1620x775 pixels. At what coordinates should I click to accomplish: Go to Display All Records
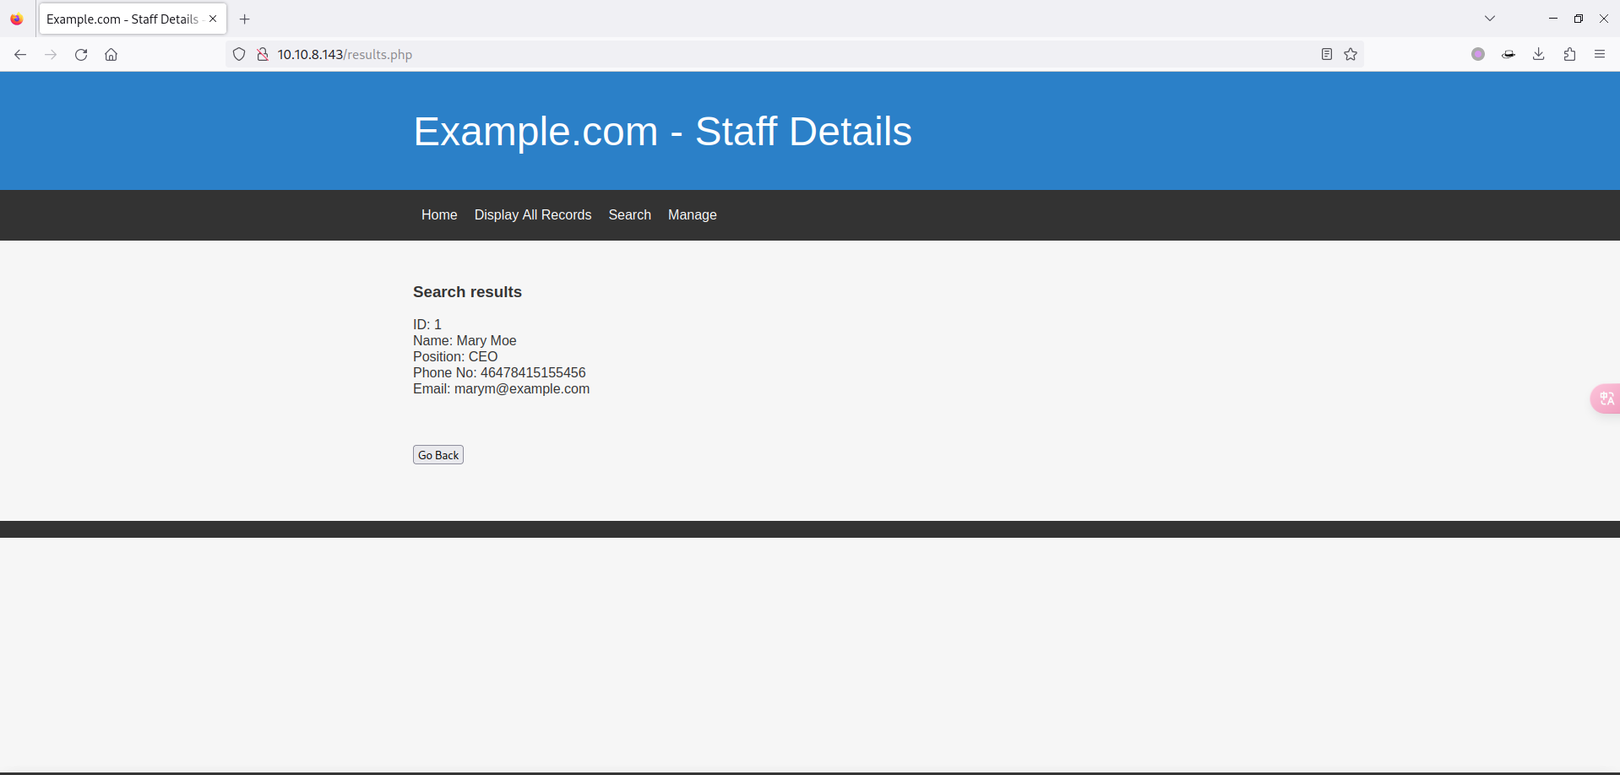(533, 215)
